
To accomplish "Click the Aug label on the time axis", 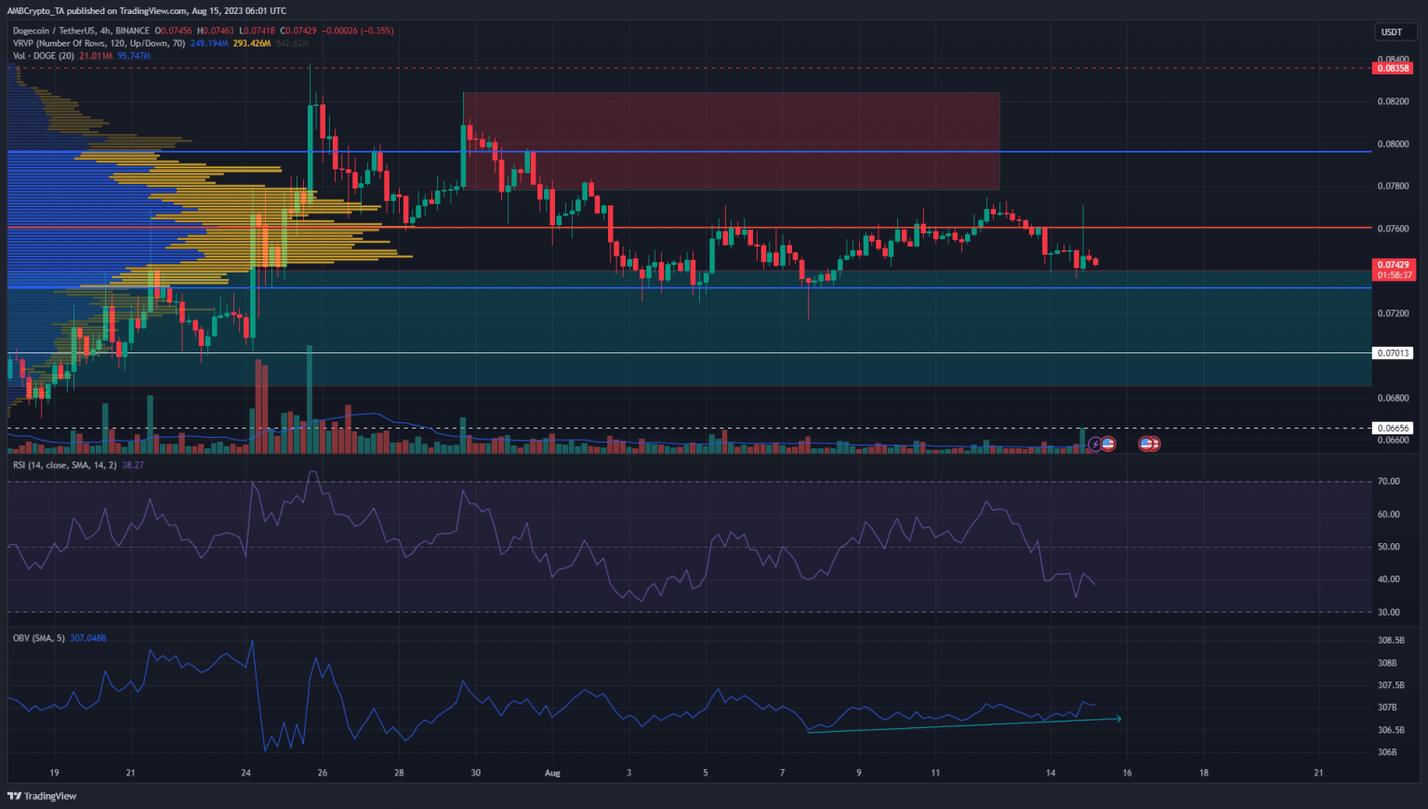I will click(x=552, y=773).
